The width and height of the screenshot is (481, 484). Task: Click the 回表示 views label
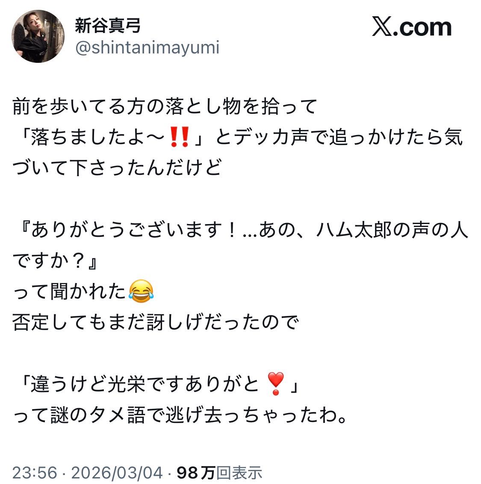click(x=239, y=473)
